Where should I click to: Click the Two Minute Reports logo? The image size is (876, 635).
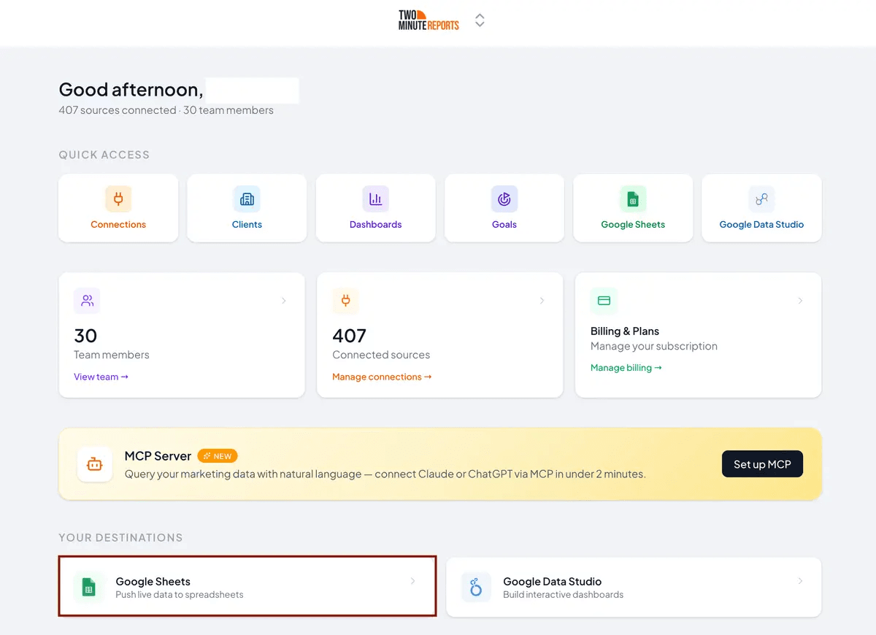click(429, 20)
